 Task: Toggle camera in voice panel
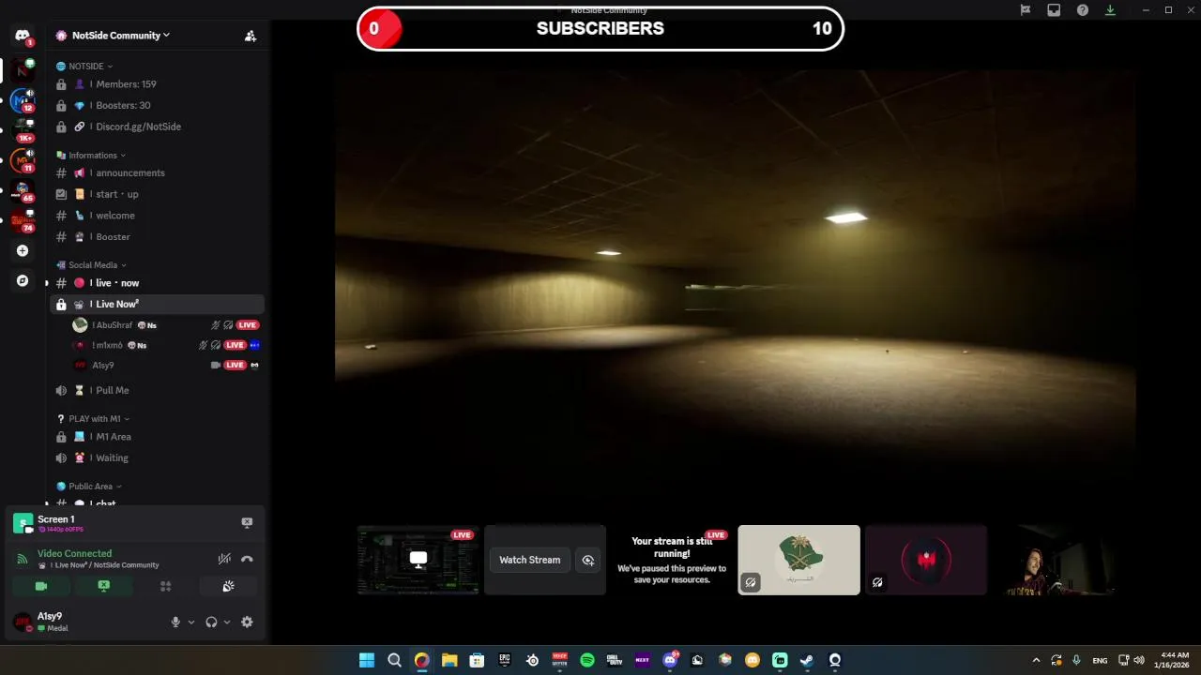tap(41, 586)
